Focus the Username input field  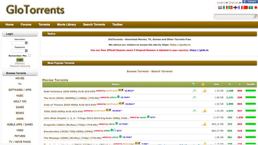(20, 43)
